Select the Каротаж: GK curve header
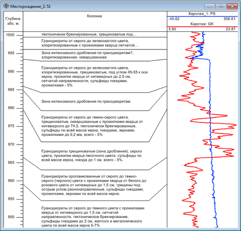 tap(202, 24)
